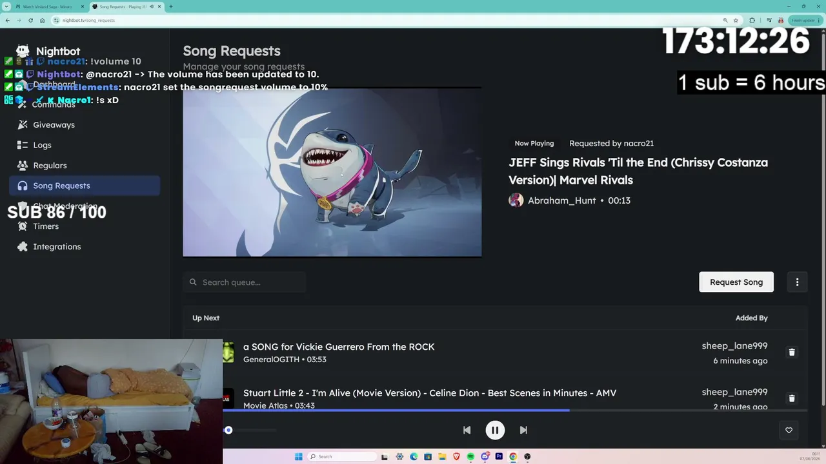Click the Now Playing video thumbnail
Image resolution: width=826 pixels, height=464 pixels.
[332, 172]
